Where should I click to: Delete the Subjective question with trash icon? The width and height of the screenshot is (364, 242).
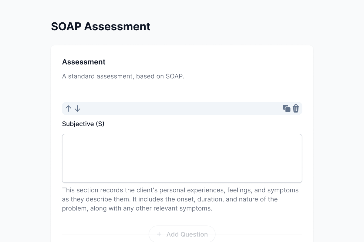point(296,109)
